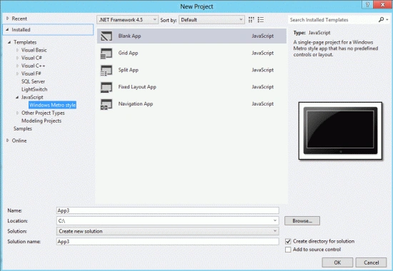Select the Navigation App row label
Image resolution: width=393 pixels, height=271 pixels.
[136, 104]
